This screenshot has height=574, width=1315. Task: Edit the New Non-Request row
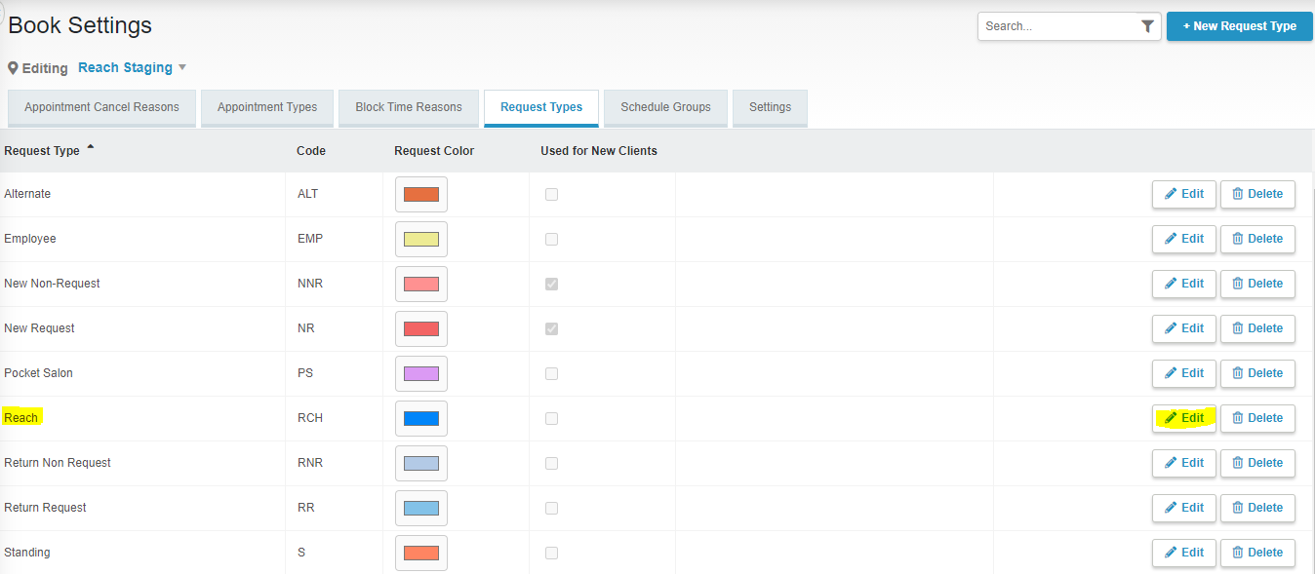pos(1184,284)
